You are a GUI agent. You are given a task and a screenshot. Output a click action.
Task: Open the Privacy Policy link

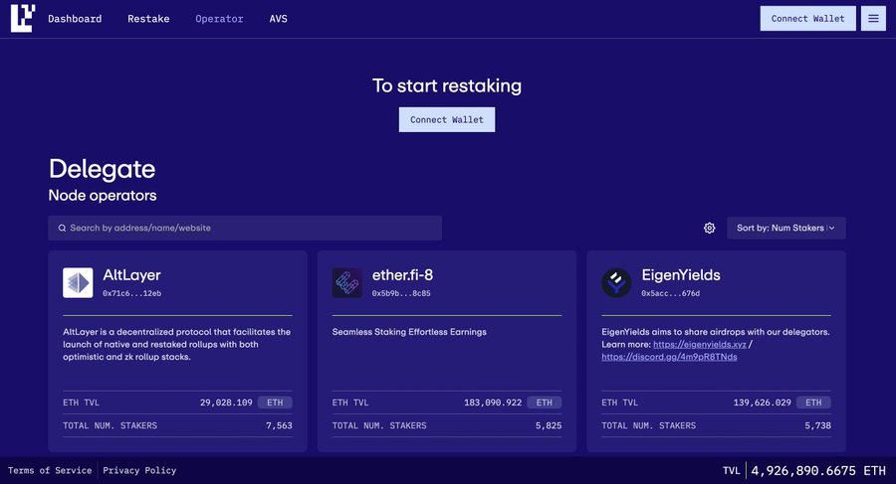point(139,470)
